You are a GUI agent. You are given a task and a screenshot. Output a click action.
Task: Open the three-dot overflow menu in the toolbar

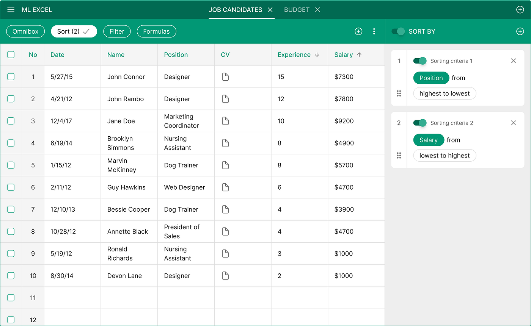374,31
